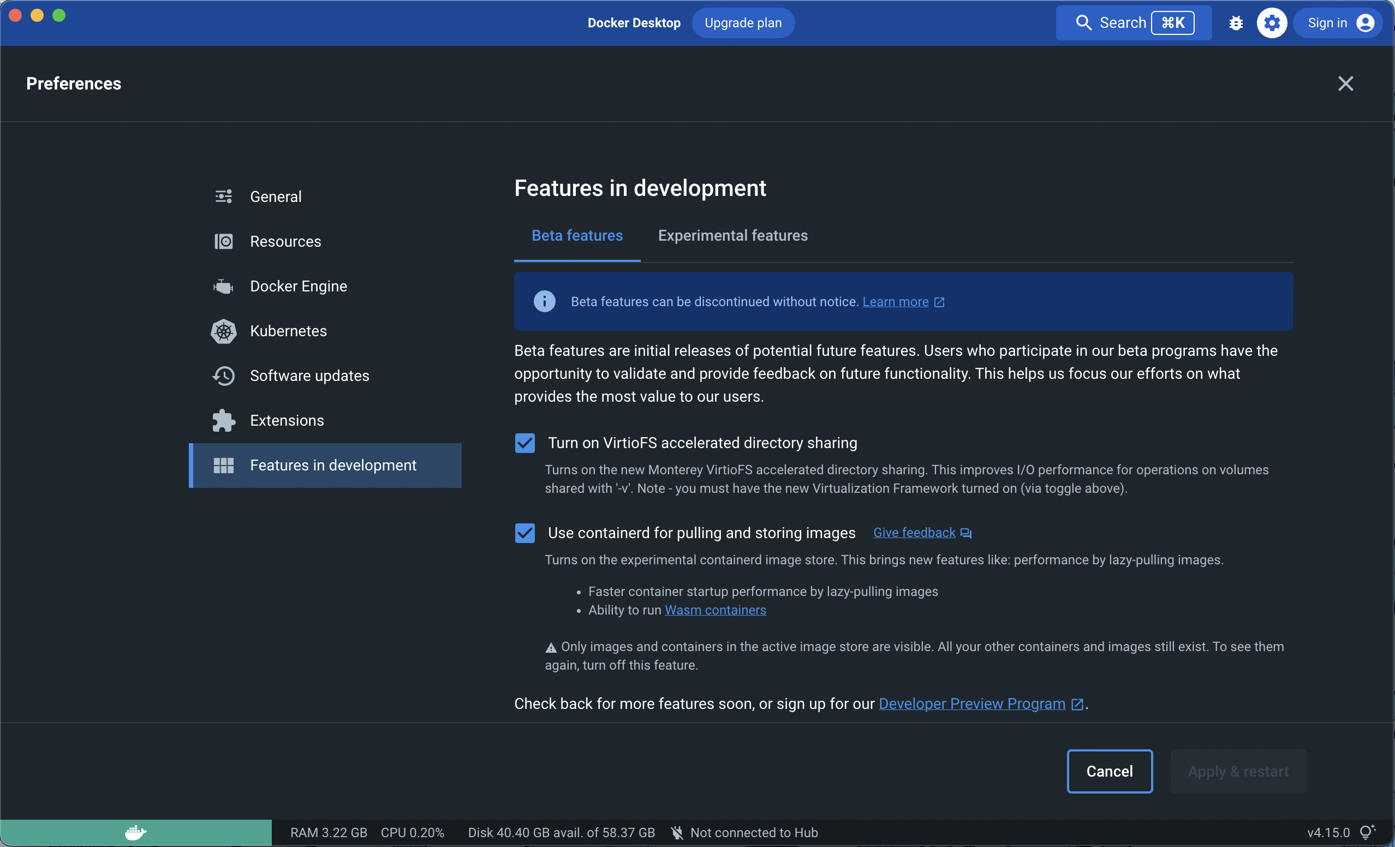Viewport: 1395px width, 847px height.
Task: Select Resources in preferences sidebar
Action: [325, 241]
